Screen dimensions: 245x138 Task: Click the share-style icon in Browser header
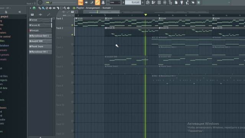[20, 12]
